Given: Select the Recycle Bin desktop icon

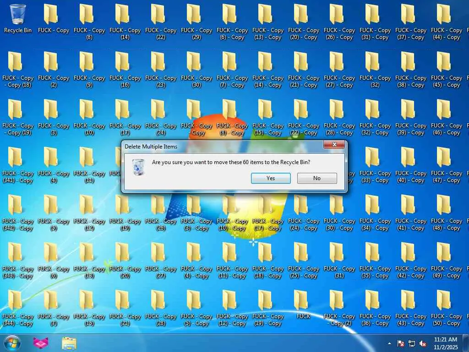Looking at the screenshot, I should 18,18.
